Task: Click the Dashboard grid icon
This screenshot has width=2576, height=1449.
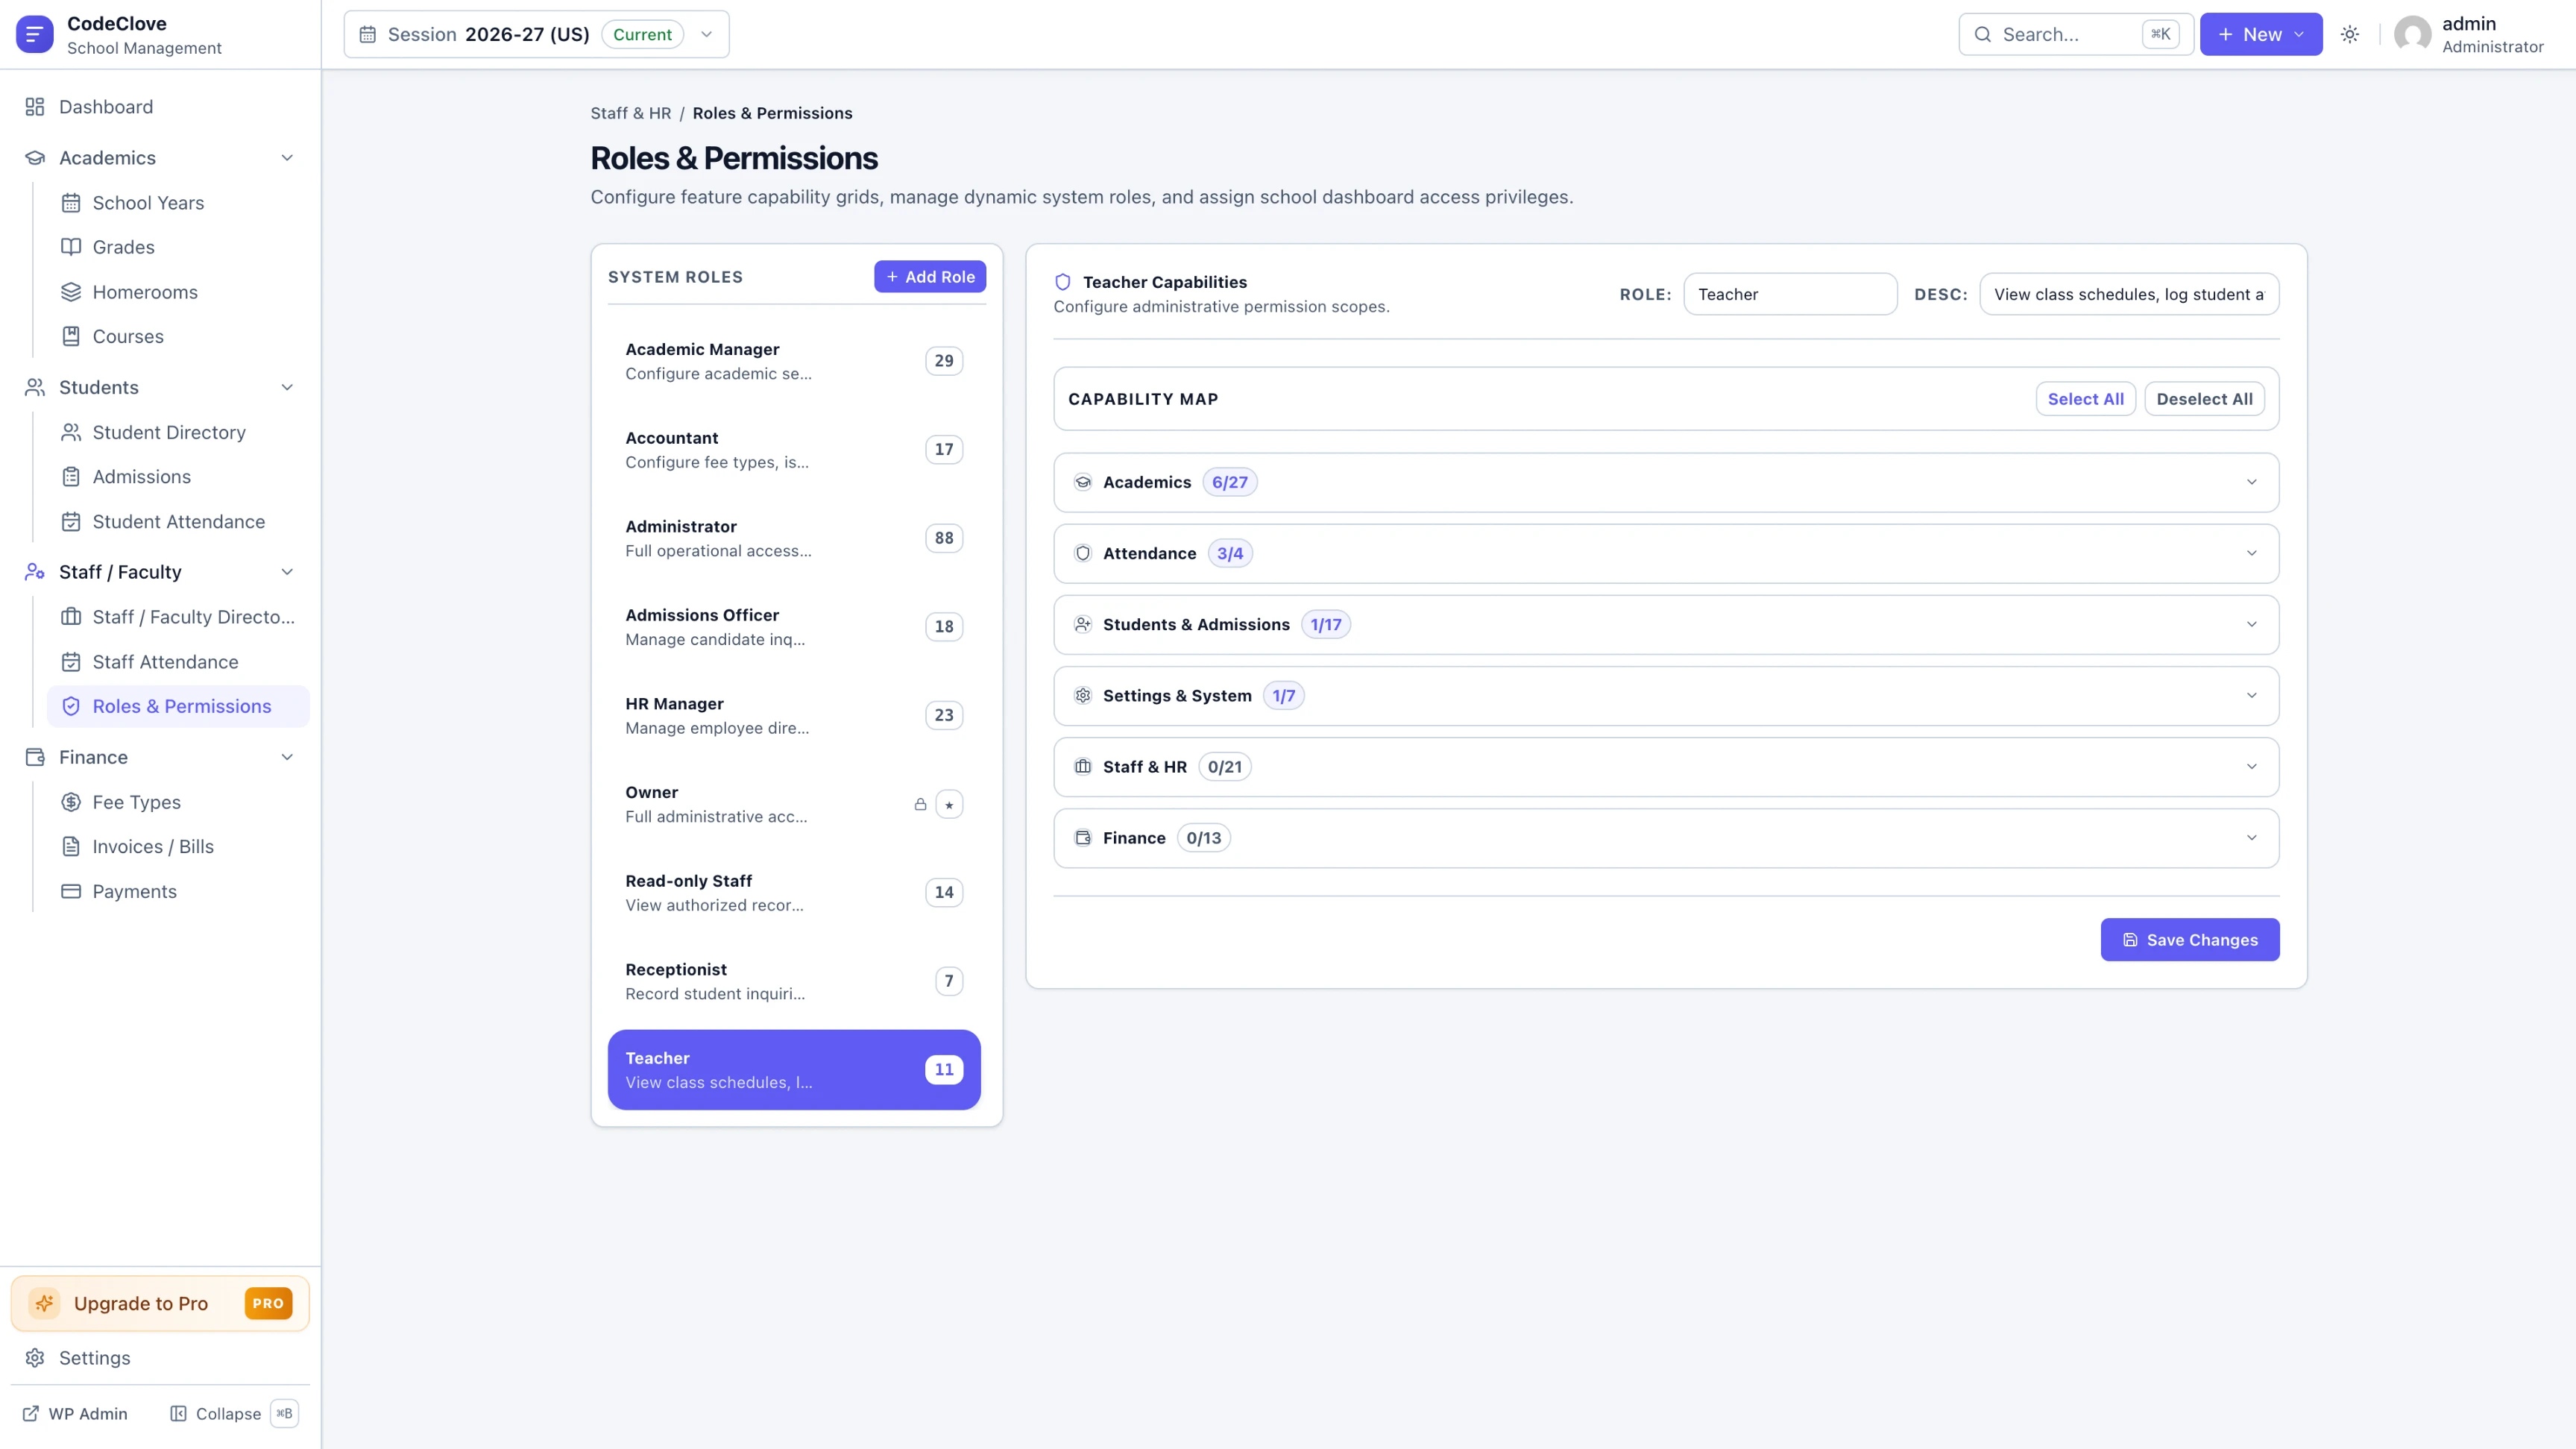Action: (x=35, y=107)
